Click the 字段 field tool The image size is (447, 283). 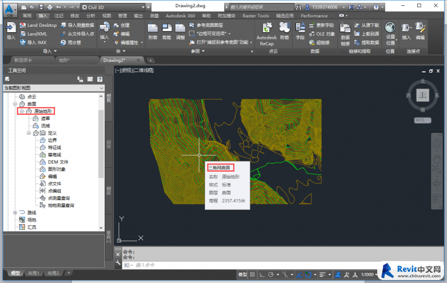pos(300,32)
